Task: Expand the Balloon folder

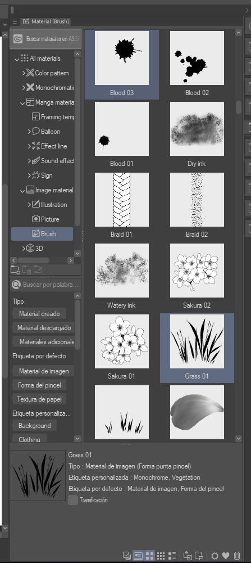Action: pos(29,132)
